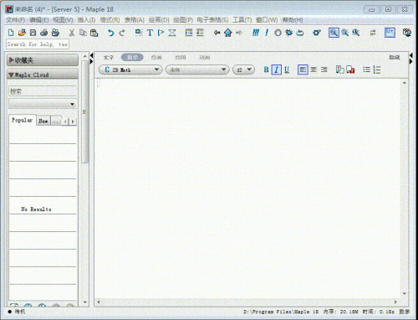Collapse the Maple Cloud palette

12,75
